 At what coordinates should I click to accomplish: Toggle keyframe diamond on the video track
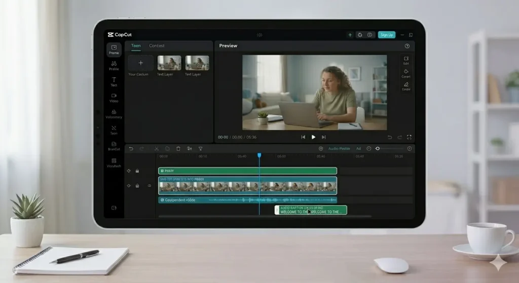pyautogui.click(x=129, y=186)
